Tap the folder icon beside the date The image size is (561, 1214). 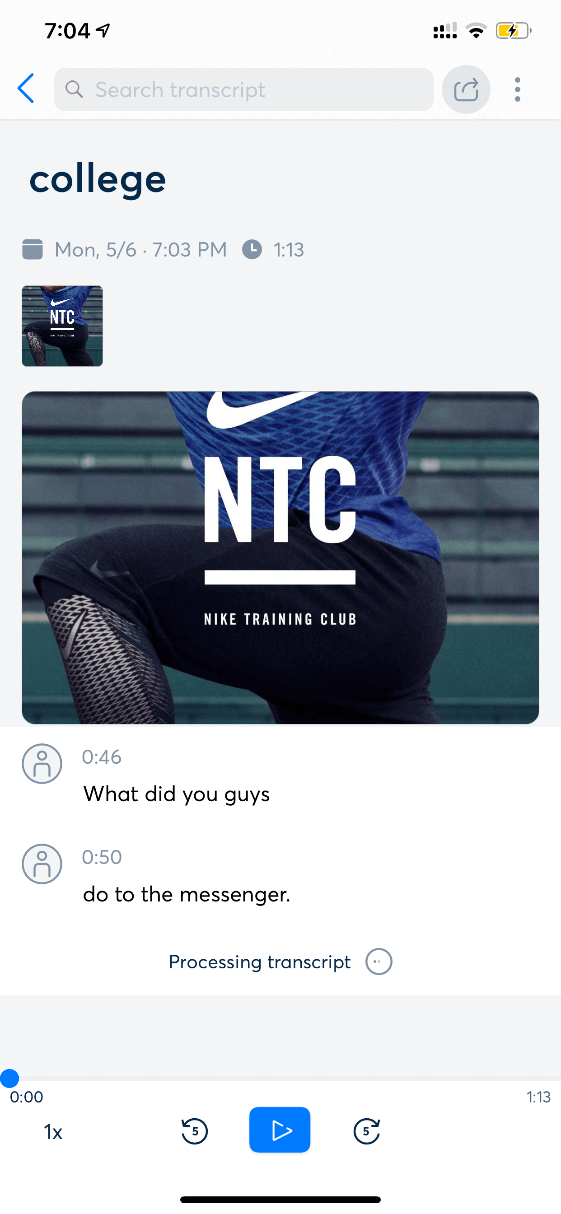(33, 249)
